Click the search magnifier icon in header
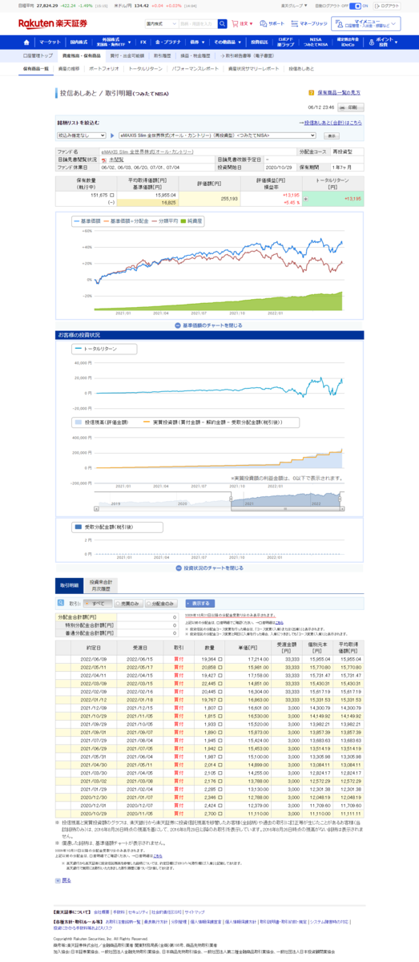 pyautogui.click(x=223, y=24)
